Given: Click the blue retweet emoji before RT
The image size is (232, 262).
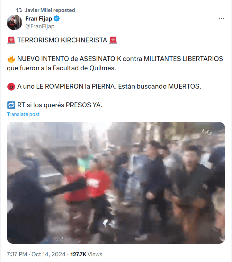Looking at the screenshot, I should click(11, 105).
